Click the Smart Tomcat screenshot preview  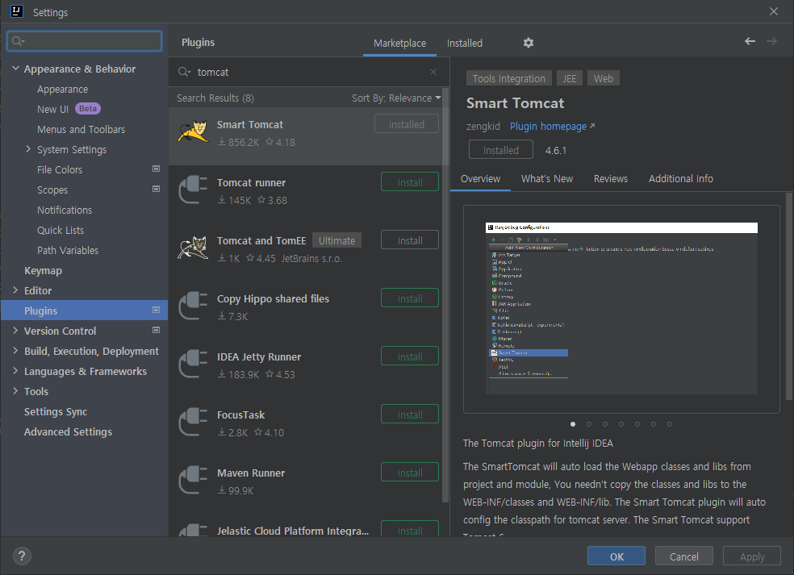pos(621,309)
